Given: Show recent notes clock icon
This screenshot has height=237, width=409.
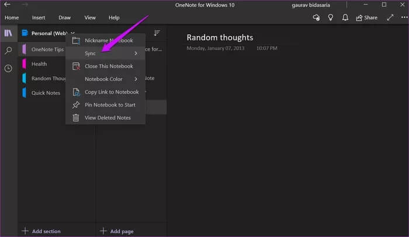Looking at the screenshot, I should click(8, 68).
